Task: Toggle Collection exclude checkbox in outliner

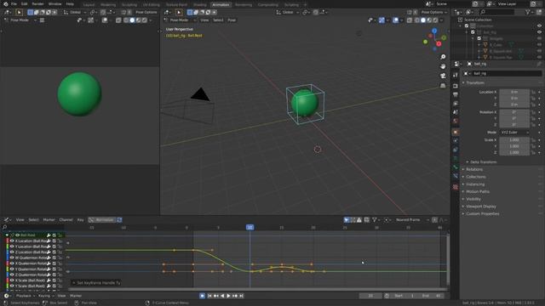Action: tap(467, 25)
